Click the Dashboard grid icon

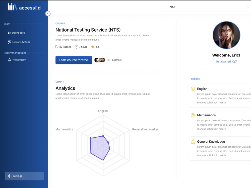click(x=9, y=33)
